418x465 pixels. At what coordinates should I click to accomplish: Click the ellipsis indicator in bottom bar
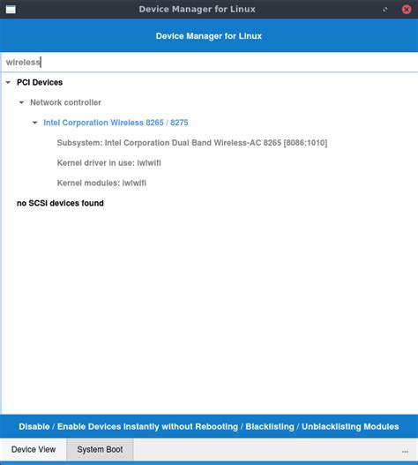[405, 452]
